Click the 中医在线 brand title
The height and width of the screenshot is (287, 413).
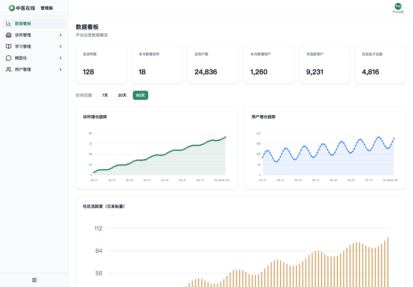point(26,8)
